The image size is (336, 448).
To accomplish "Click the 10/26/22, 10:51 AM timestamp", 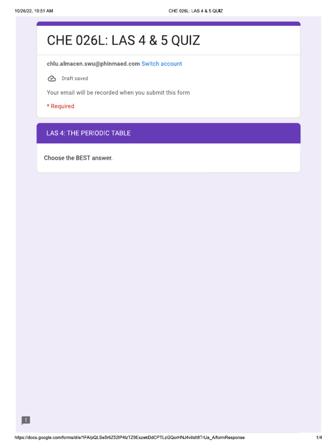I will coord(34,11).
